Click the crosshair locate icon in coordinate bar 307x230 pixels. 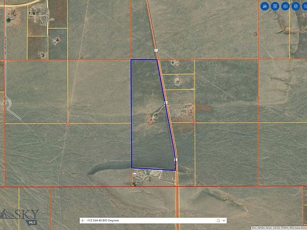(82, 220)
